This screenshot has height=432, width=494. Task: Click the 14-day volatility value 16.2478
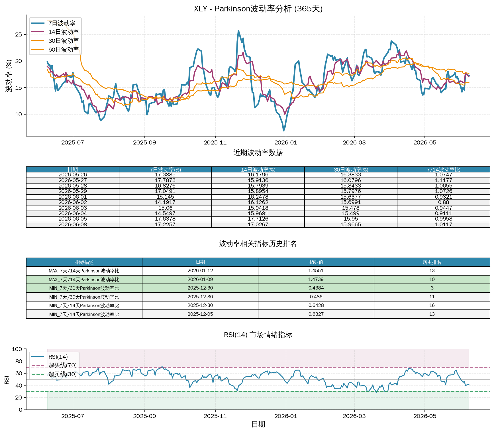(x=258, y=197)
